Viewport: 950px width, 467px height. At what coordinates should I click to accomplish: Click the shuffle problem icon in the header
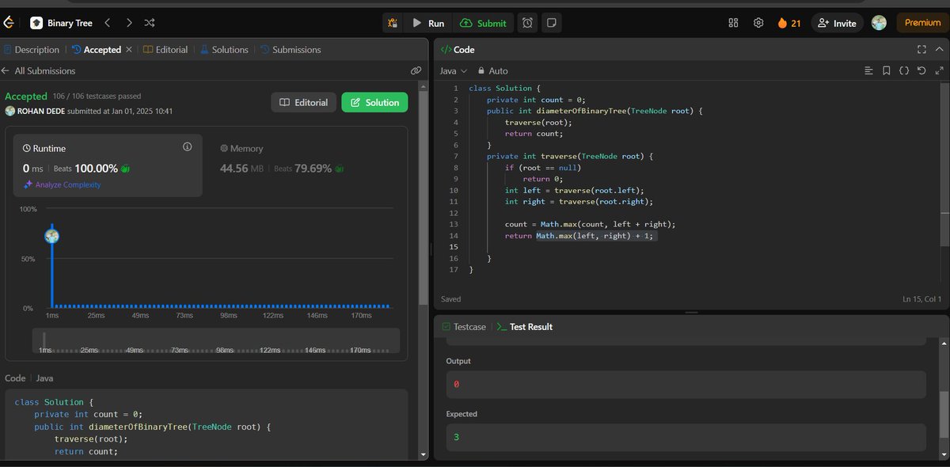(x=149, y=23)
